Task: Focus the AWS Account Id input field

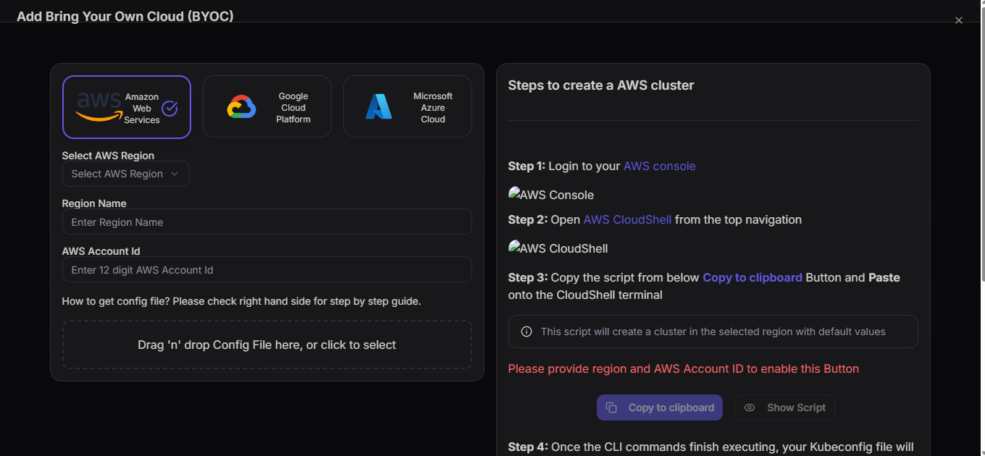Action: 267,269
